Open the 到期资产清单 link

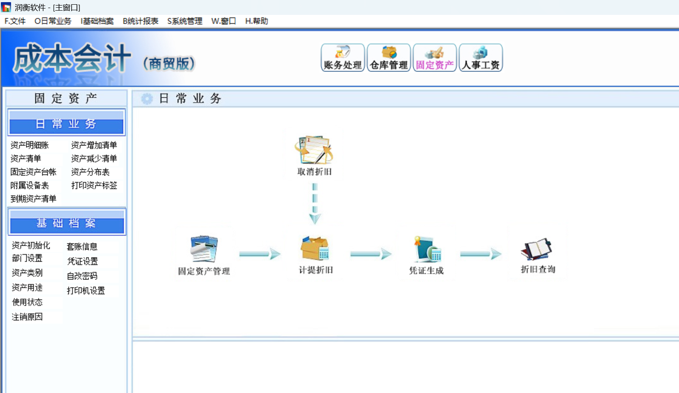click(34, 199)
